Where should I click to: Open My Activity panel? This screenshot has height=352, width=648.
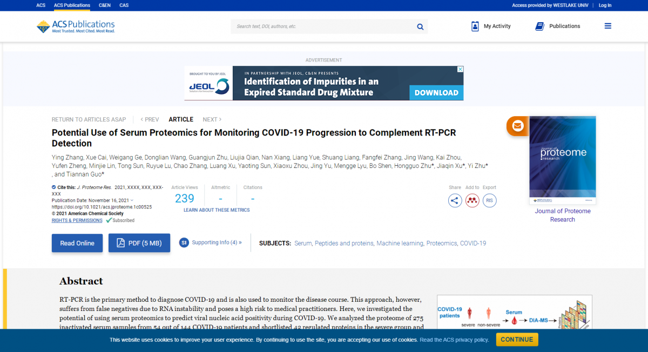click(490, 26)
